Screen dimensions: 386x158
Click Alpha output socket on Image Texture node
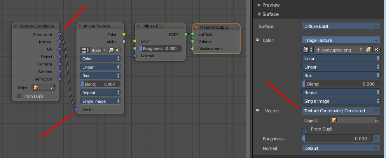124,42
